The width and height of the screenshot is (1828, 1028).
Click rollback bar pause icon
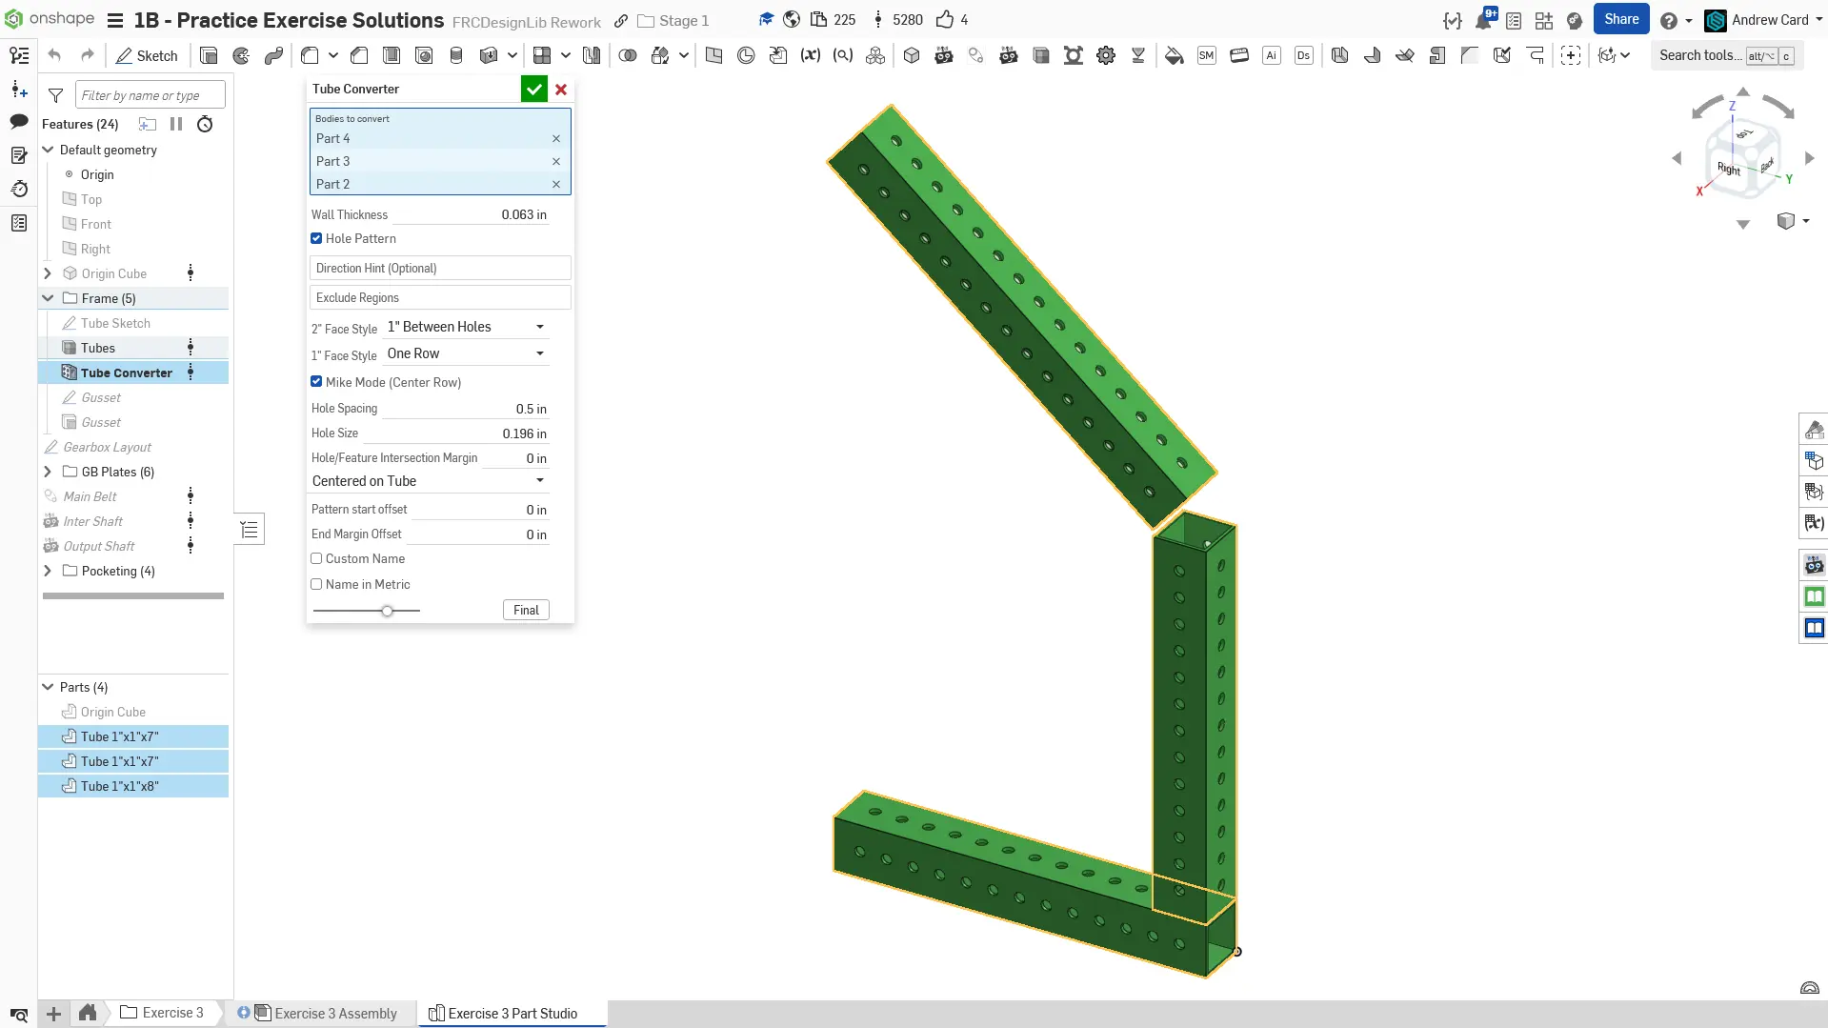[x=176, y=124]
